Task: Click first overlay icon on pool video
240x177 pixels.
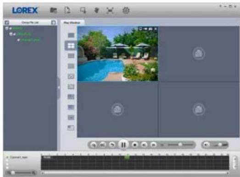Action: [x=140, y=29]
